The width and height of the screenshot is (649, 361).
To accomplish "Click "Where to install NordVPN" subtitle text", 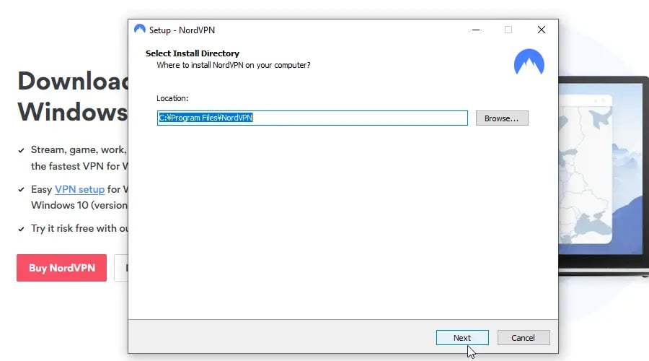I will 234,65.
